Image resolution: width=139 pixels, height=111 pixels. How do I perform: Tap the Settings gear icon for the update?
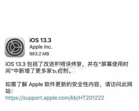15,47
